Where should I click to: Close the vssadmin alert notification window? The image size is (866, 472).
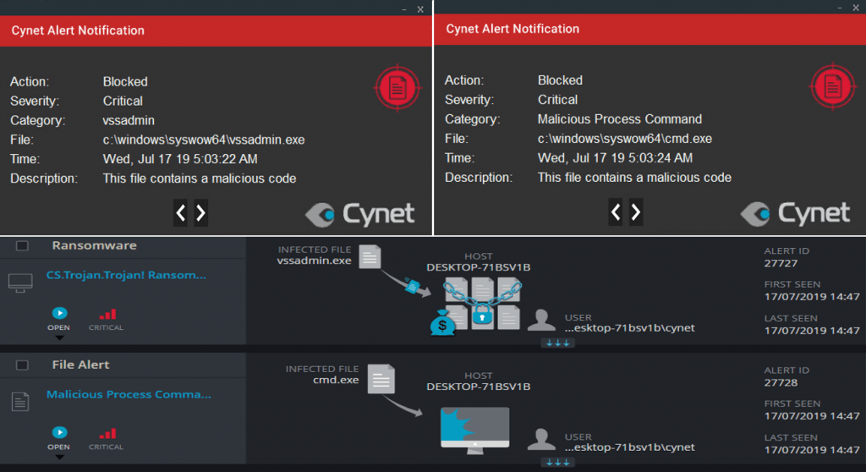[420, 9]
